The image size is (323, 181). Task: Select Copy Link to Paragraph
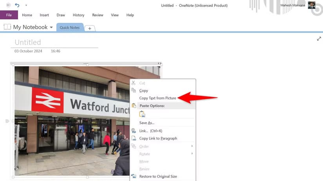pyautogui.click(x=158, y=138)
